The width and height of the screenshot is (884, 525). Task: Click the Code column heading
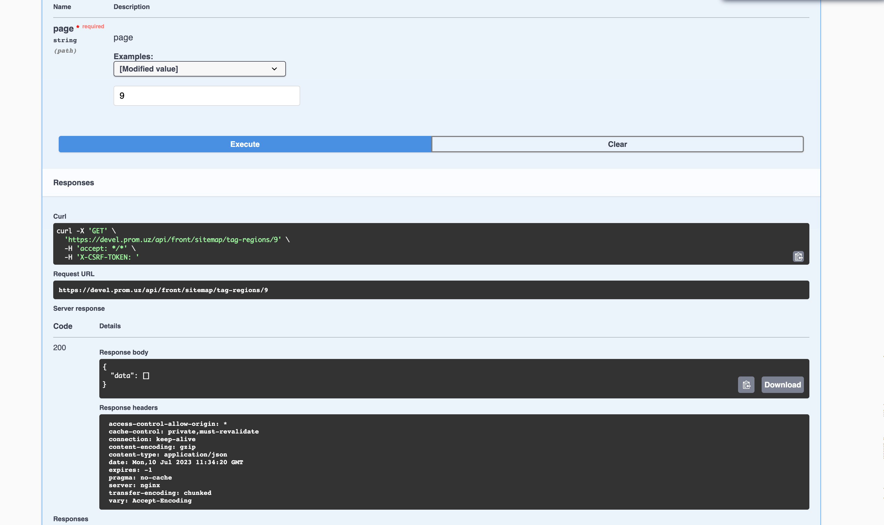click(63, 326)
